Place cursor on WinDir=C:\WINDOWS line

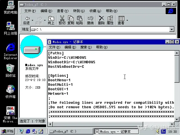(x=67, y=57)
